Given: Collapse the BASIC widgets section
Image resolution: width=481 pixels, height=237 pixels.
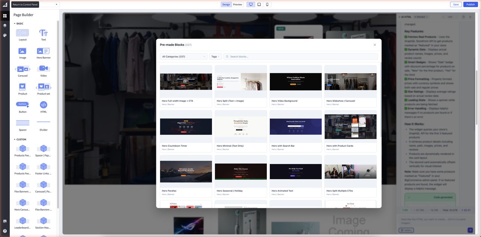Looking at the screenshot, I should [15, 24].
